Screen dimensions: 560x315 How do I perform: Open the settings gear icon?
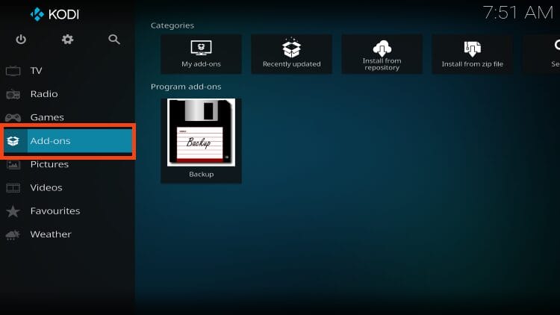click(x=67, y=40)
